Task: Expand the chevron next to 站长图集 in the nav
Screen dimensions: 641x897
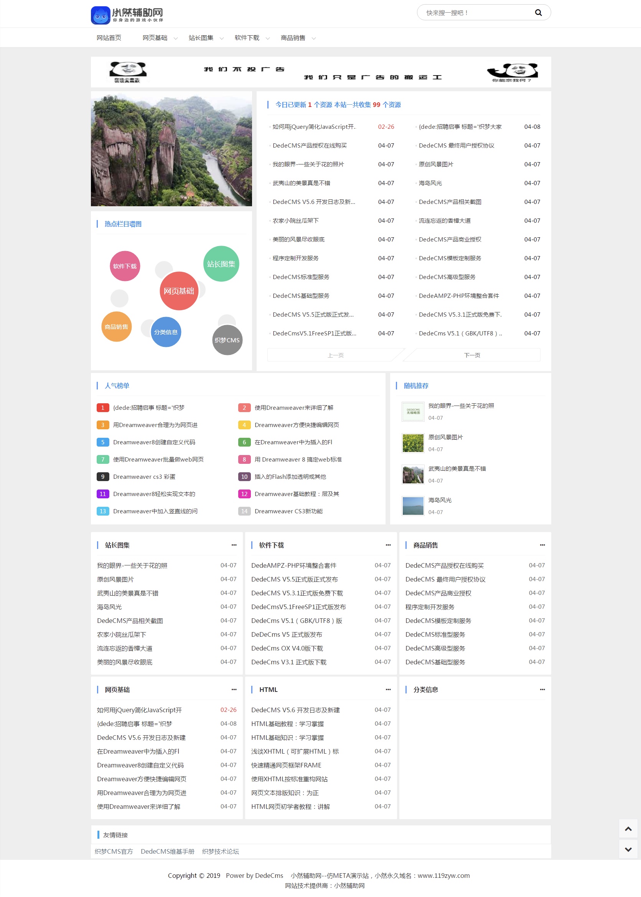Action: (x=221, y=38)
